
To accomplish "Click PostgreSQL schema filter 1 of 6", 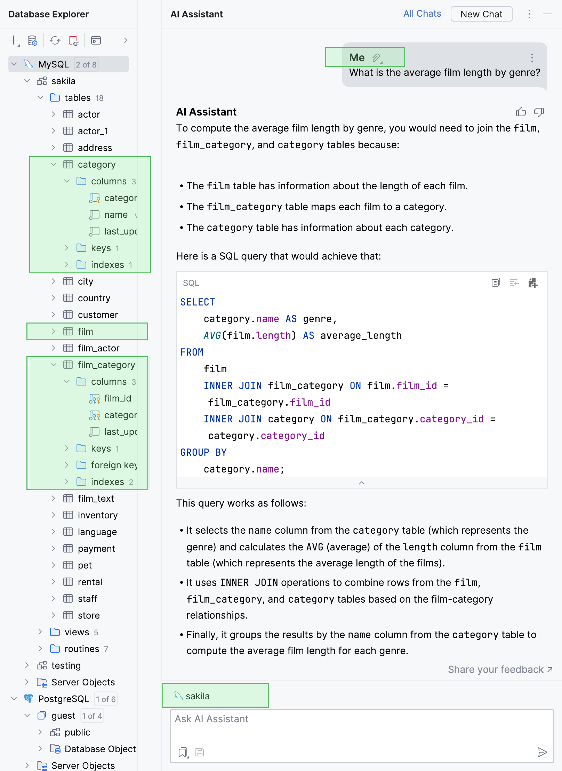I will pos(106,699).
